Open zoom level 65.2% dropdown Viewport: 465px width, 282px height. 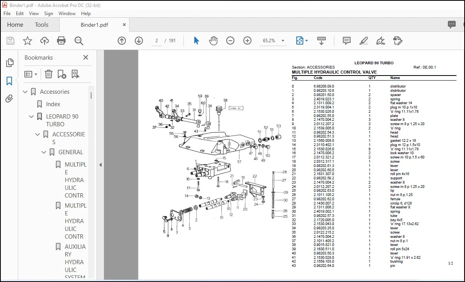[x=283, y=41]
